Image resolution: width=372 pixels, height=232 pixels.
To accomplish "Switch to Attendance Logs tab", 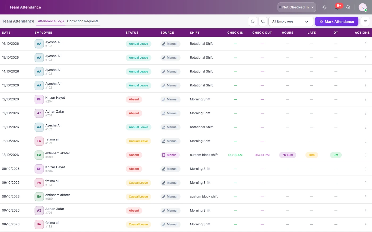I will 51,21.
